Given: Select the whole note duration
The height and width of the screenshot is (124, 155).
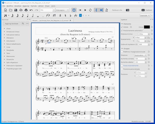Looking at the screenshot, I should coord(38,16).
